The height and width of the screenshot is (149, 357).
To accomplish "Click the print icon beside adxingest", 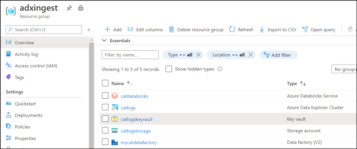I will point(81,9).
